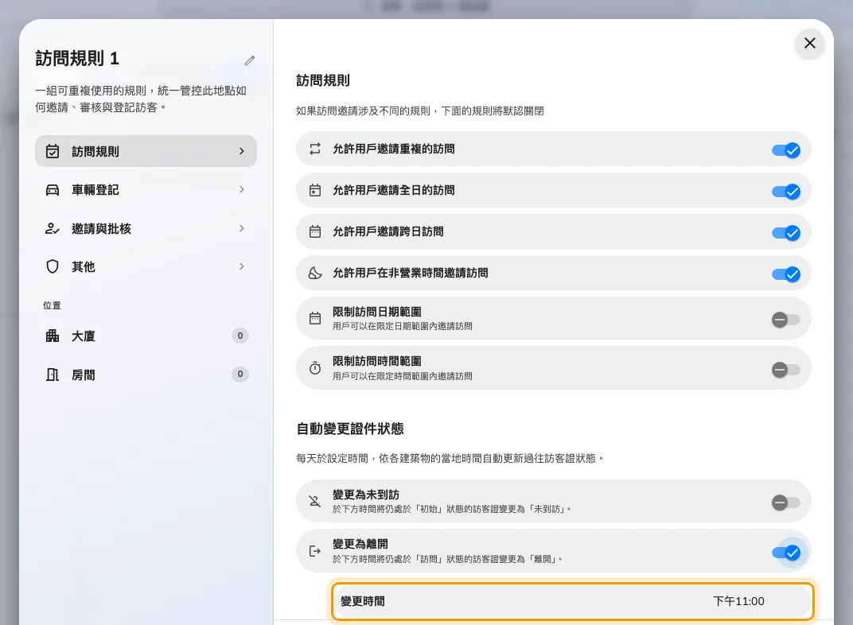Disable 允許用戶邀請重複的訪問 toggle
Screen dimensions: 853x625
(x=786, y=150)
